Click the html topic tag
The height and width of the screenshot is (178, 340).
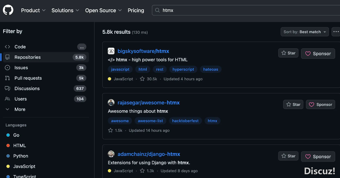(x=143, y=69)
